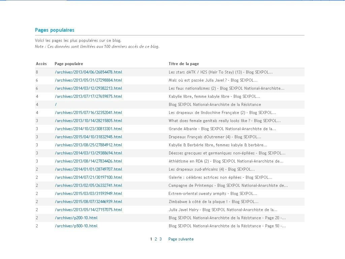Click the "Pages populaires" heading
This screenshot has height=259, width=345.
(x=55, y=30)
